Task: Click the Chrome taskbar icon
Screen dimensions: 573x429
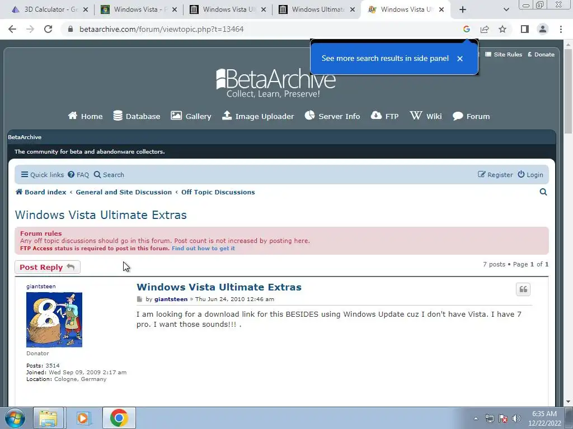Action: [119, 418]
